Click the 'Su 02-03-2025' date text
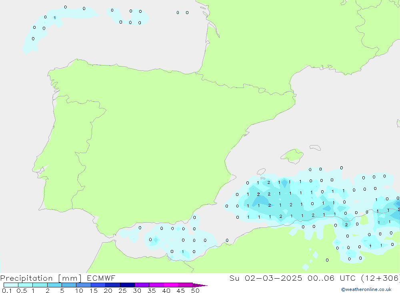 pos(266,278)
